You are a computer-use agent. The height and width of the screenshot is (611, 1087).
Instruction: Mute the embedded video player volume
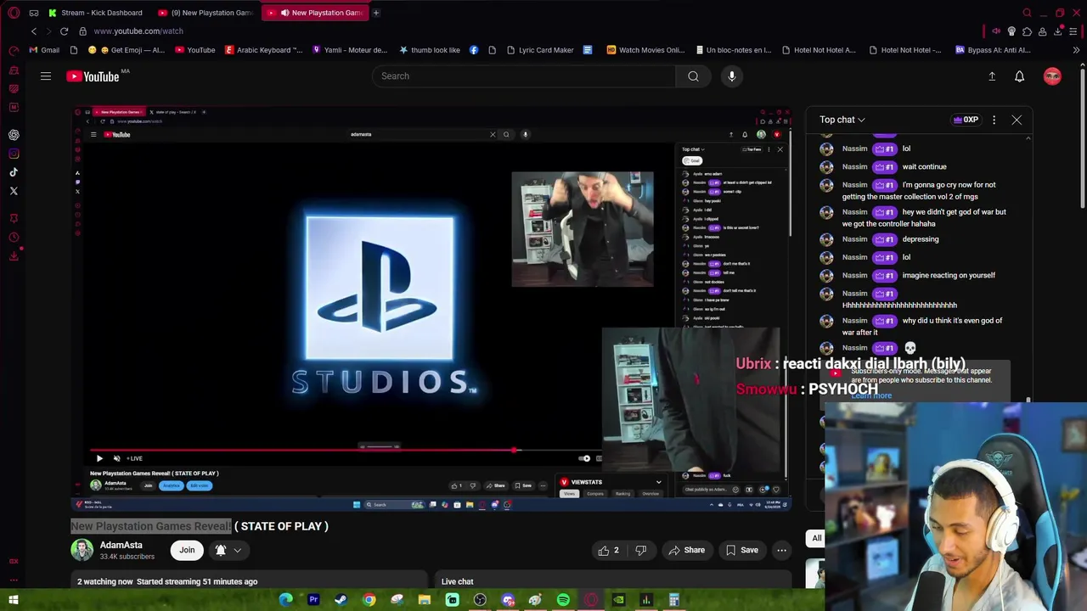[x=116, y=458]
